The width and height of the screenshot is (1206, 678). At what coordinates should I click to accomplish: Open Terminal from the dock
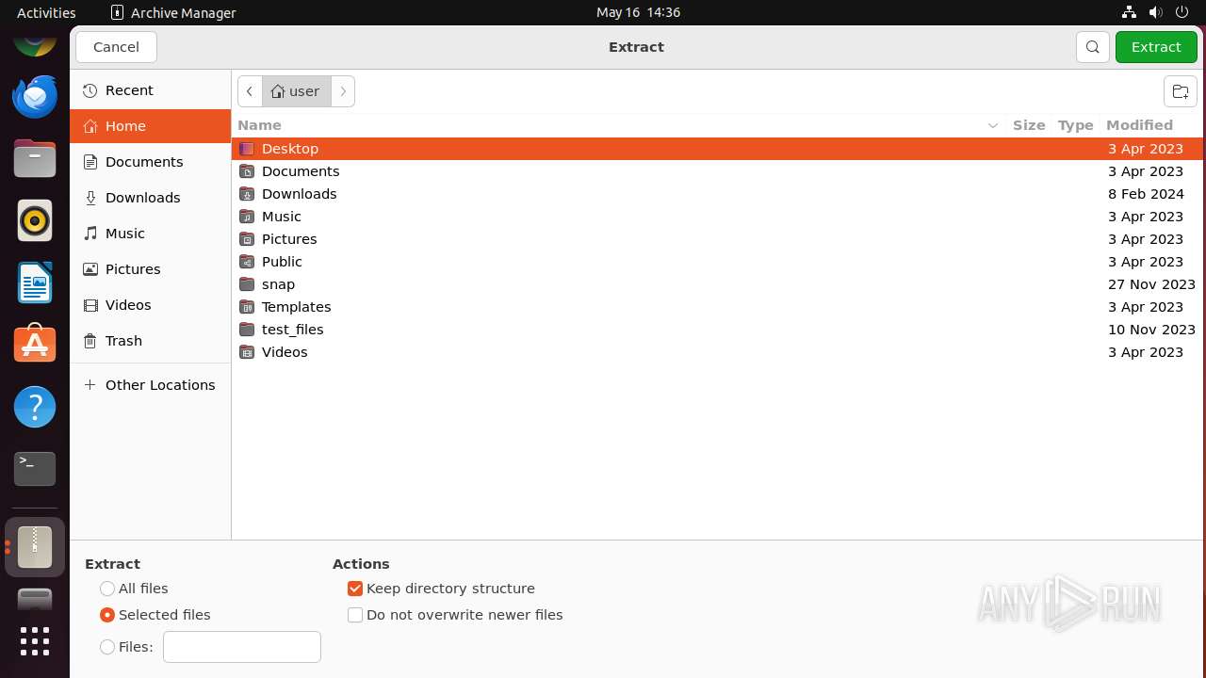tap(35, 469)
